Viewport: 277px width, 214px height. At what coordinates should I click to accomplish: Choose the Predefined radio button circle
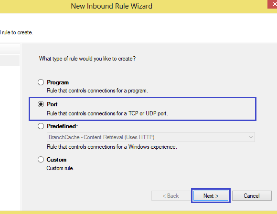click(41, 126)
